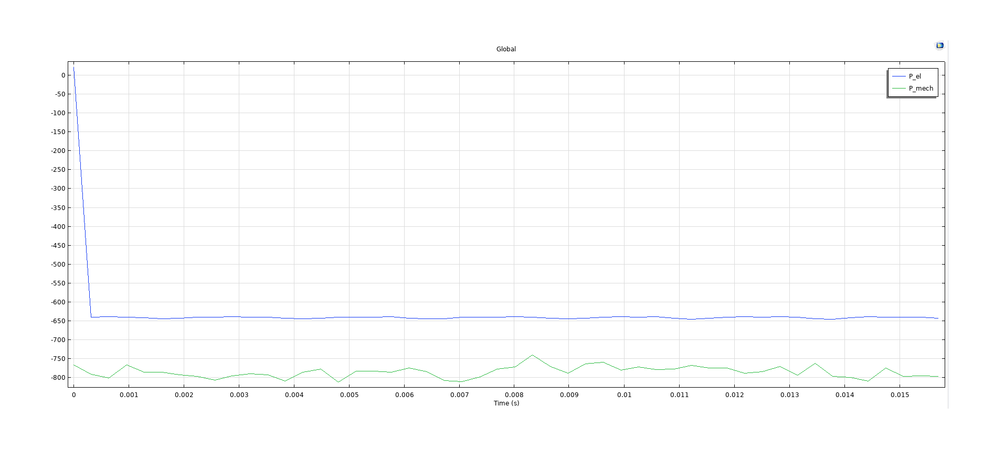994x450 pixels.
Task: Click the Time (s) axis label
Action: click(x=506, y=403)
